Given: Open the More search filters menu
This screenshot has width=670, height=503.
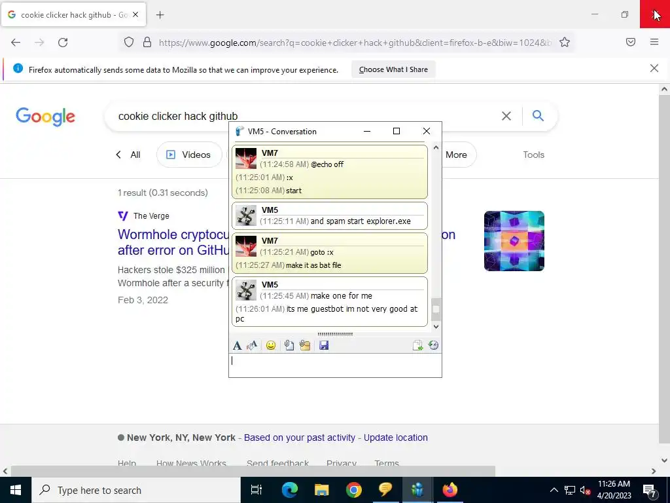Looking at the screenshot, I should 456,155.
